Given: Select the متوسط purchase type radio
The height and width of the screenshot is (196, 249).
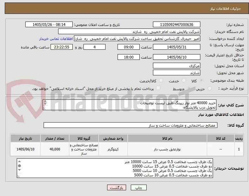Looking at the screenshot, I should click(x=189, y=88).
